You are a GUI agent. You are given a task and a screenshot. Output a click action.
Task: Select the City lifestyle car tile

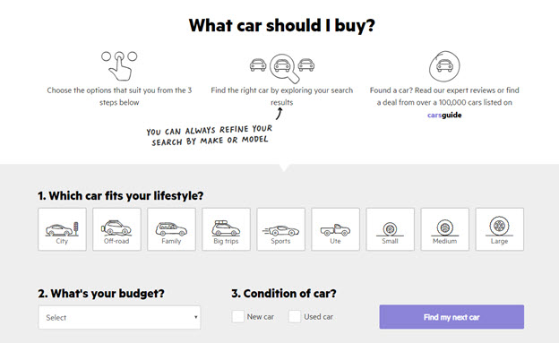pyautogui.click(x=62, y=229)
